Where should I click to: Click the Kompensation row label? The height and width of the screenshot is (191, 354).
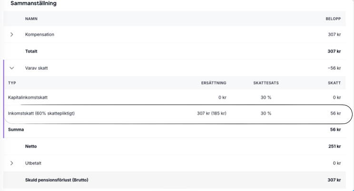tap(39, 35)
